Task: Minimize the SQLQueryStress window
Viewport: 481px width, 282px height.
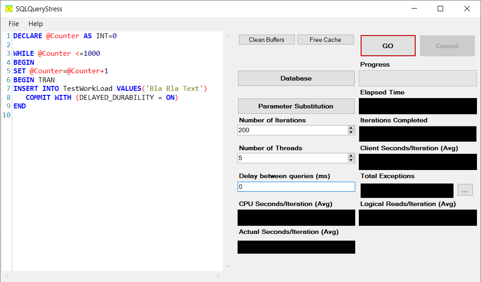Action: pyautogui.click(x=414, y=9)
